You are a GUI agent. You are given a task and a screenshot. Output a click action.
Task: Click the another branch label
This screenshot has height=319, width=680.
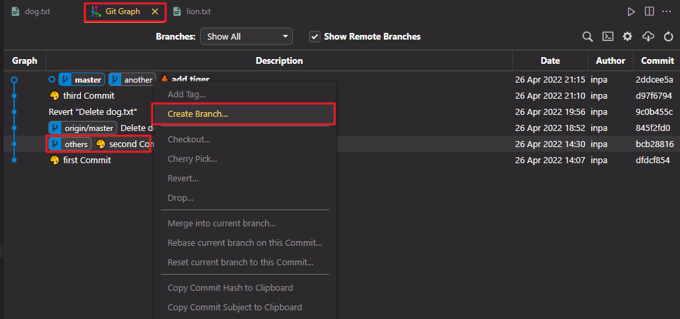pyautogui.click(x=132, y=80)
